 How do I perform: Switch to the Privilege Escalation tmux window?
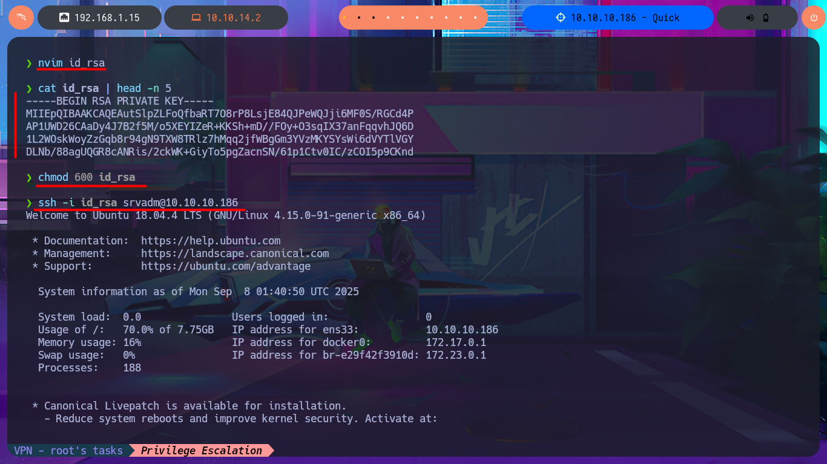(202, 450)
